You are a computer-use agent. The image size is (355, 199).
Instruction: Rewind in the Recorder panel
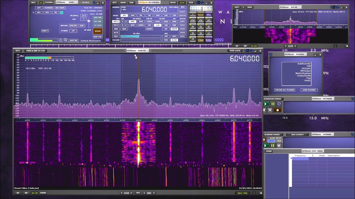click(x=270, y=110)
